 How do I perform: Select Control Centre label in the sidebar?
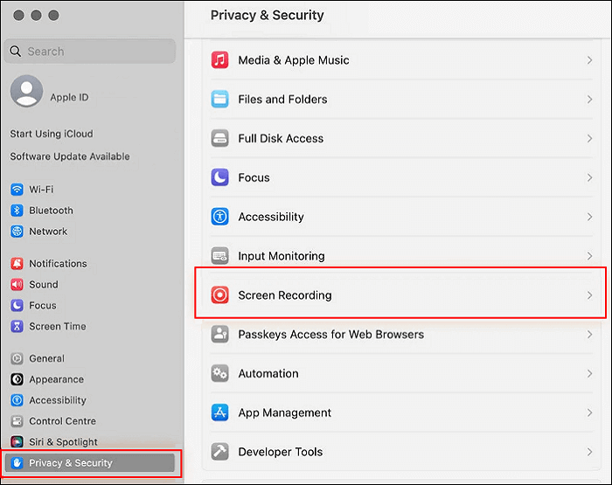point(62,421)
